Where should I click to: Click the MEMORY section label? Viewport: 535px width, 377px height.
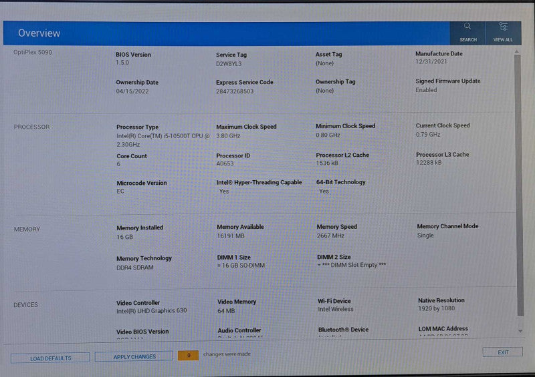tap(27, 229)
